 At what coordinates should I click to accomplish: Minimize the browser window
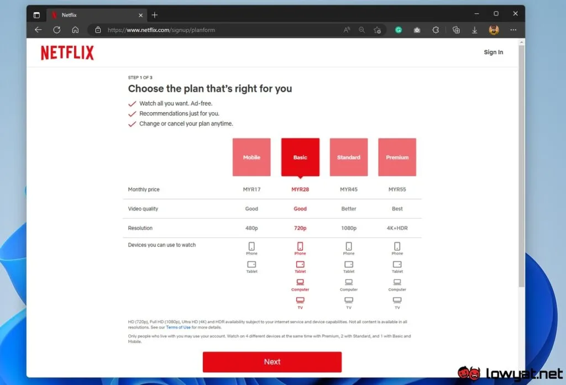coord(477,14)
